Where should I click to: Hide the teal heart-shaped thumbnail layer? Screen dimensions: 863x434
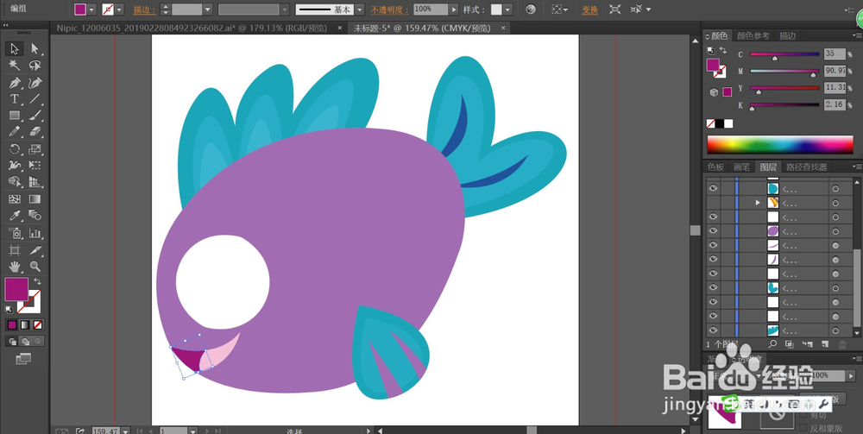(714, 287)
